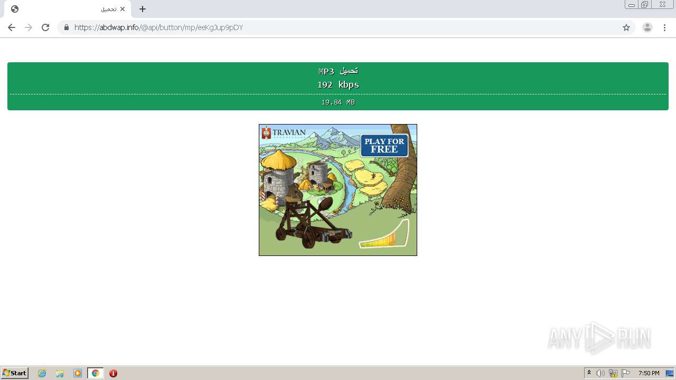The image size is (676, 380).
Task: Click the 7:50 PM clock
Action: coord(649,373)
